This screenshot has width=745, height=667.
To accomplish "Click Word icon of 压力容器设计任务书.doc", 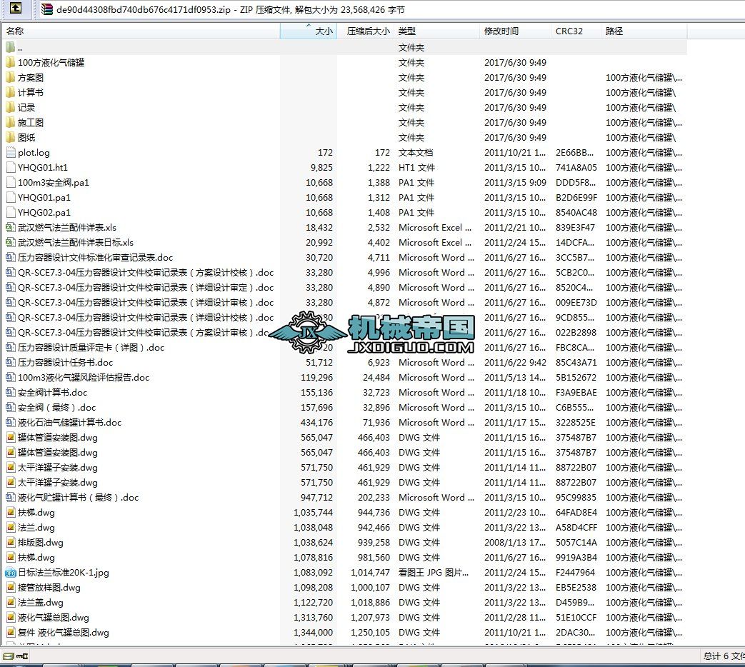I will pos(11,363).
